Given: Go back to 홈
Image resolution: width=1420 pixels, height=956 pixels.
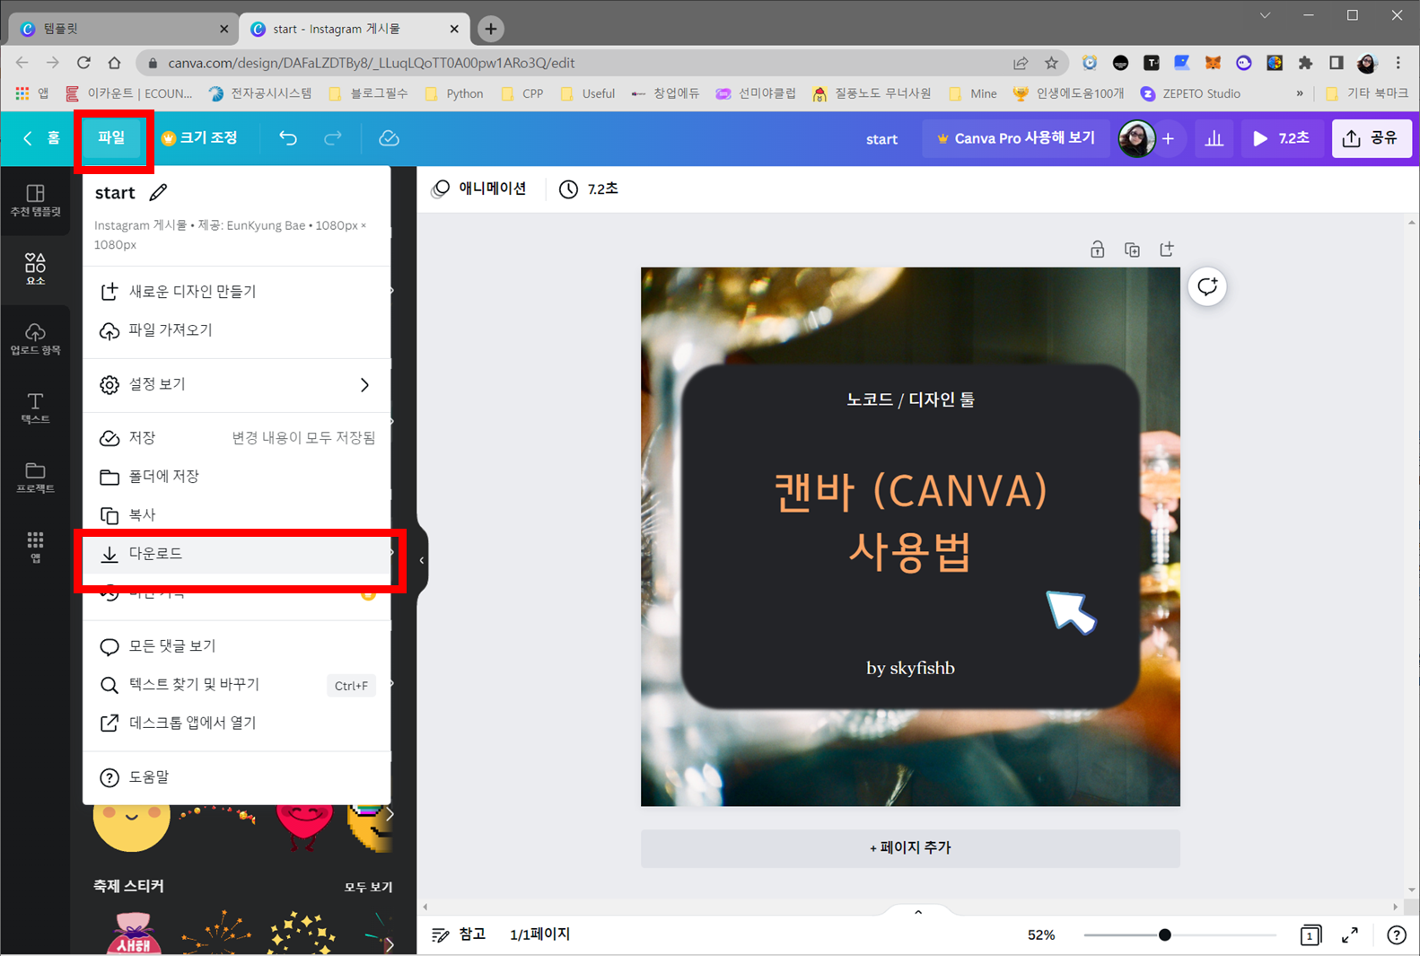Looking at the screenshot, I should point(41,138).
